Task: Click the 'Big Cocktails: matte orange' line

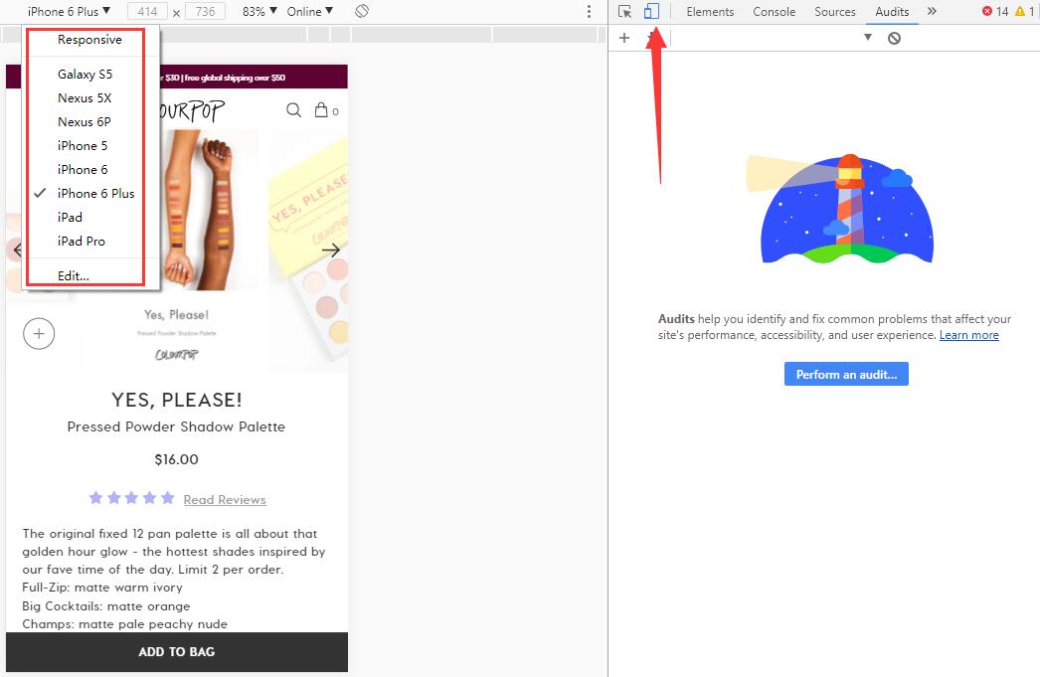Action: coord(106,606)
